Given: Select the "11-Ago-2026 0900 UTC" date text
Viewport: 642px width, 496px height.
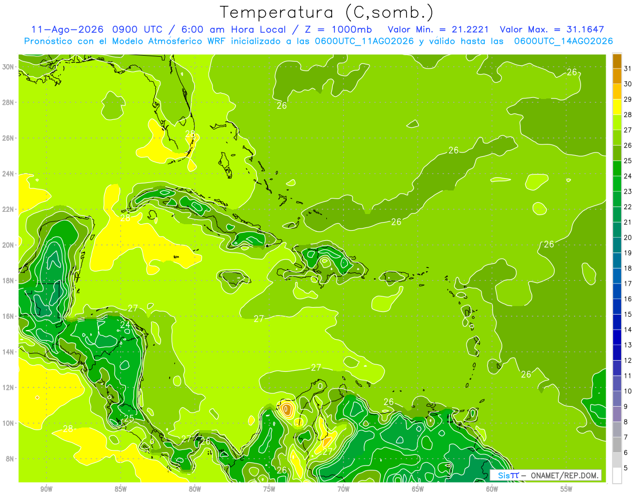Looking at the screenshot, I should [x=97, y=29].
